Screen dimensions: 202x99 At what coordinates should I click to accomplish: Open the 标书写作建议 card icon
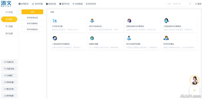point(166,38)
